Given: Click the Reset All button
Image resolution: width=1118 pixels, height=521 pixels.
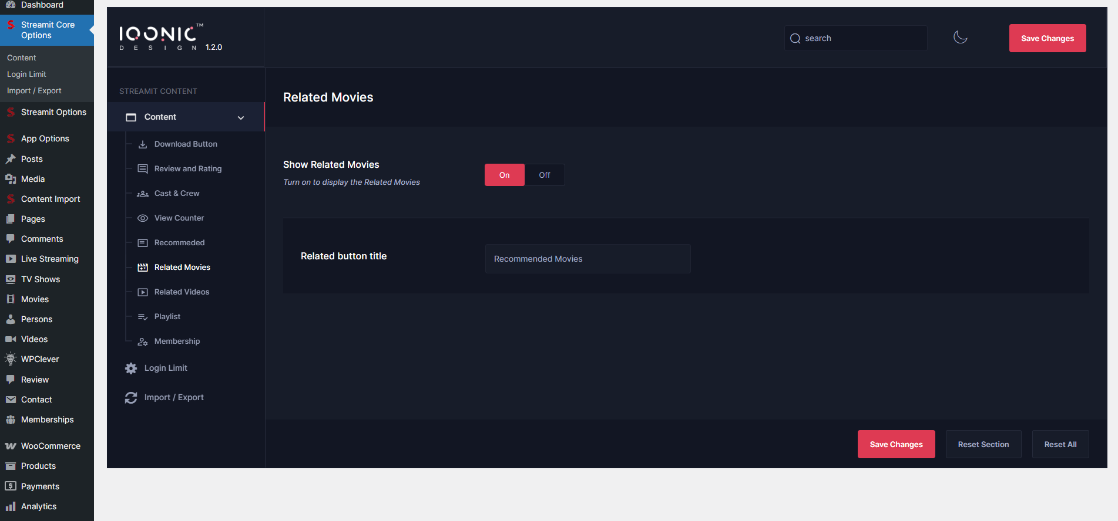Looking at the screenshot, I should point(1060,444).
